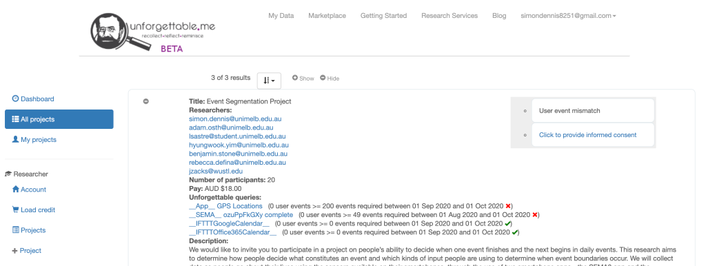Image resolution: width=706 pixels, height=266 pixels.
Task: Click the Dashboard clock icon
Action: point(15,99)
